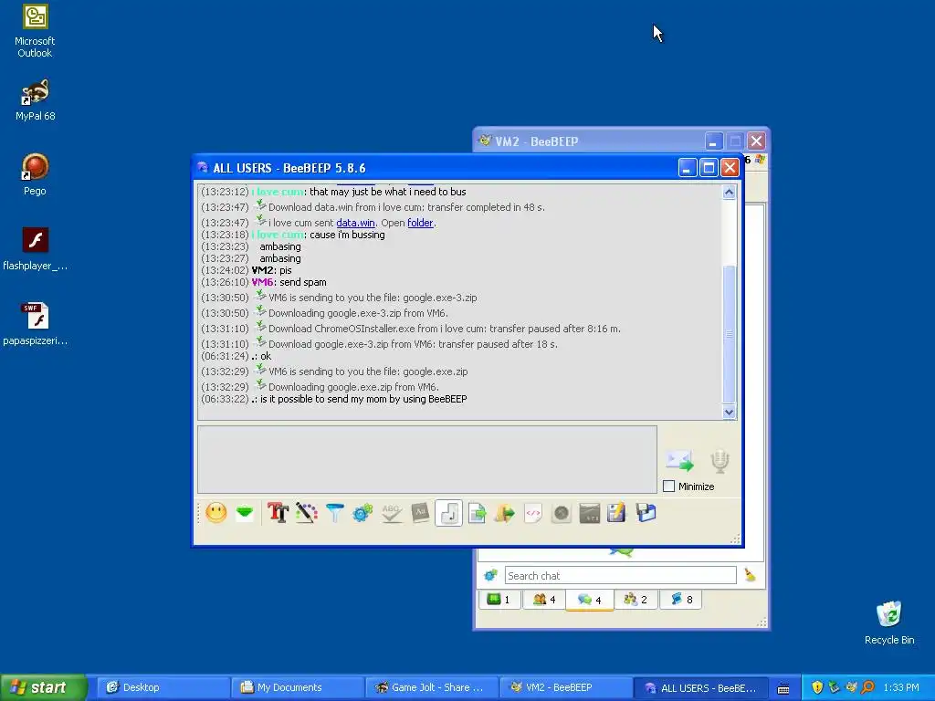Click message 'is it possible to send my mom'
Viewport: 935px width, 701px height.
pyautogui.click(x=334, y=400)
